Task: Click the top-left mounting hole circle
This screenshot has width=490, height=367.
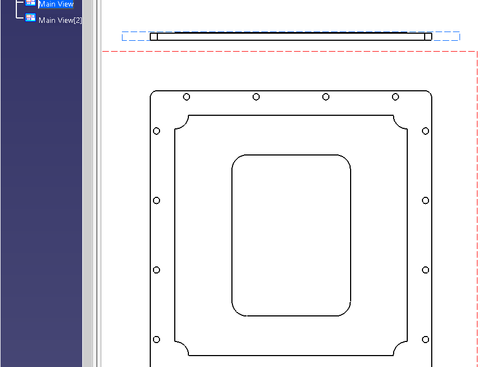Action: tap(186, 96)
